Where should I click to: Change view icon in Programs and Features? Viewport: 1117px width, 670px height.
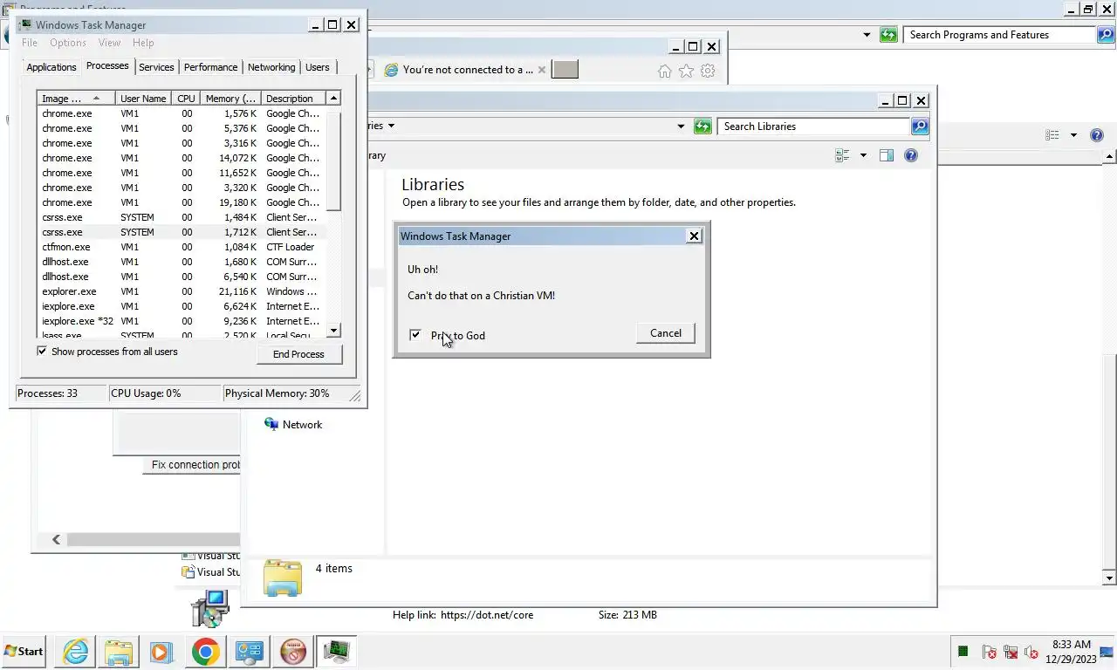pyautogui.click(x=1052, y=135)
